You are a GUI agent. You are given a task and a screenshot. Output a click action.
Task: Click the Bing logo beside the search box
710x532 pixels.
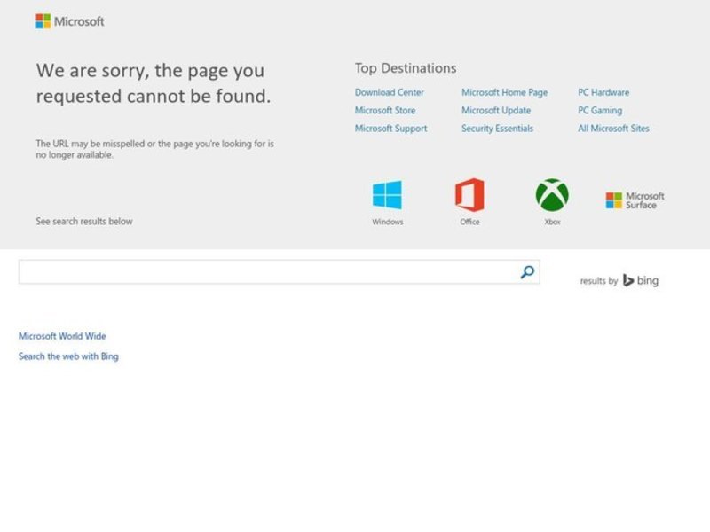pyautogui.click(x=641, y=280)
